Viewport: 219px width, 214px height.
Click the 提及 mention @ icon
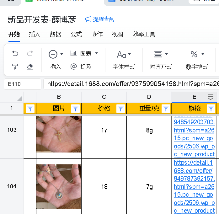click(x=74, y=67)
